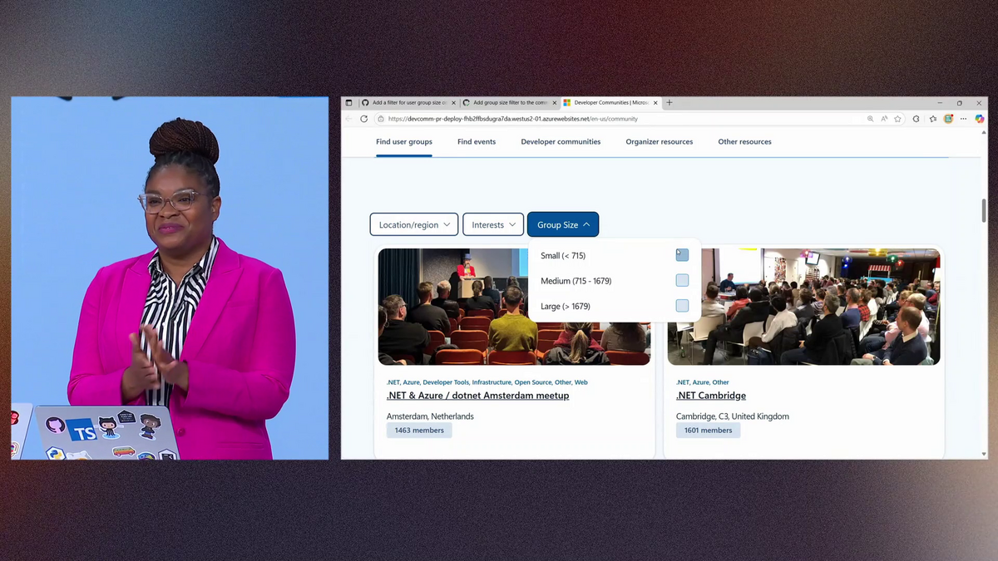Open the Copilot icon in browser toolbar
Screen dimensions: 998x561
pos(980,119)
